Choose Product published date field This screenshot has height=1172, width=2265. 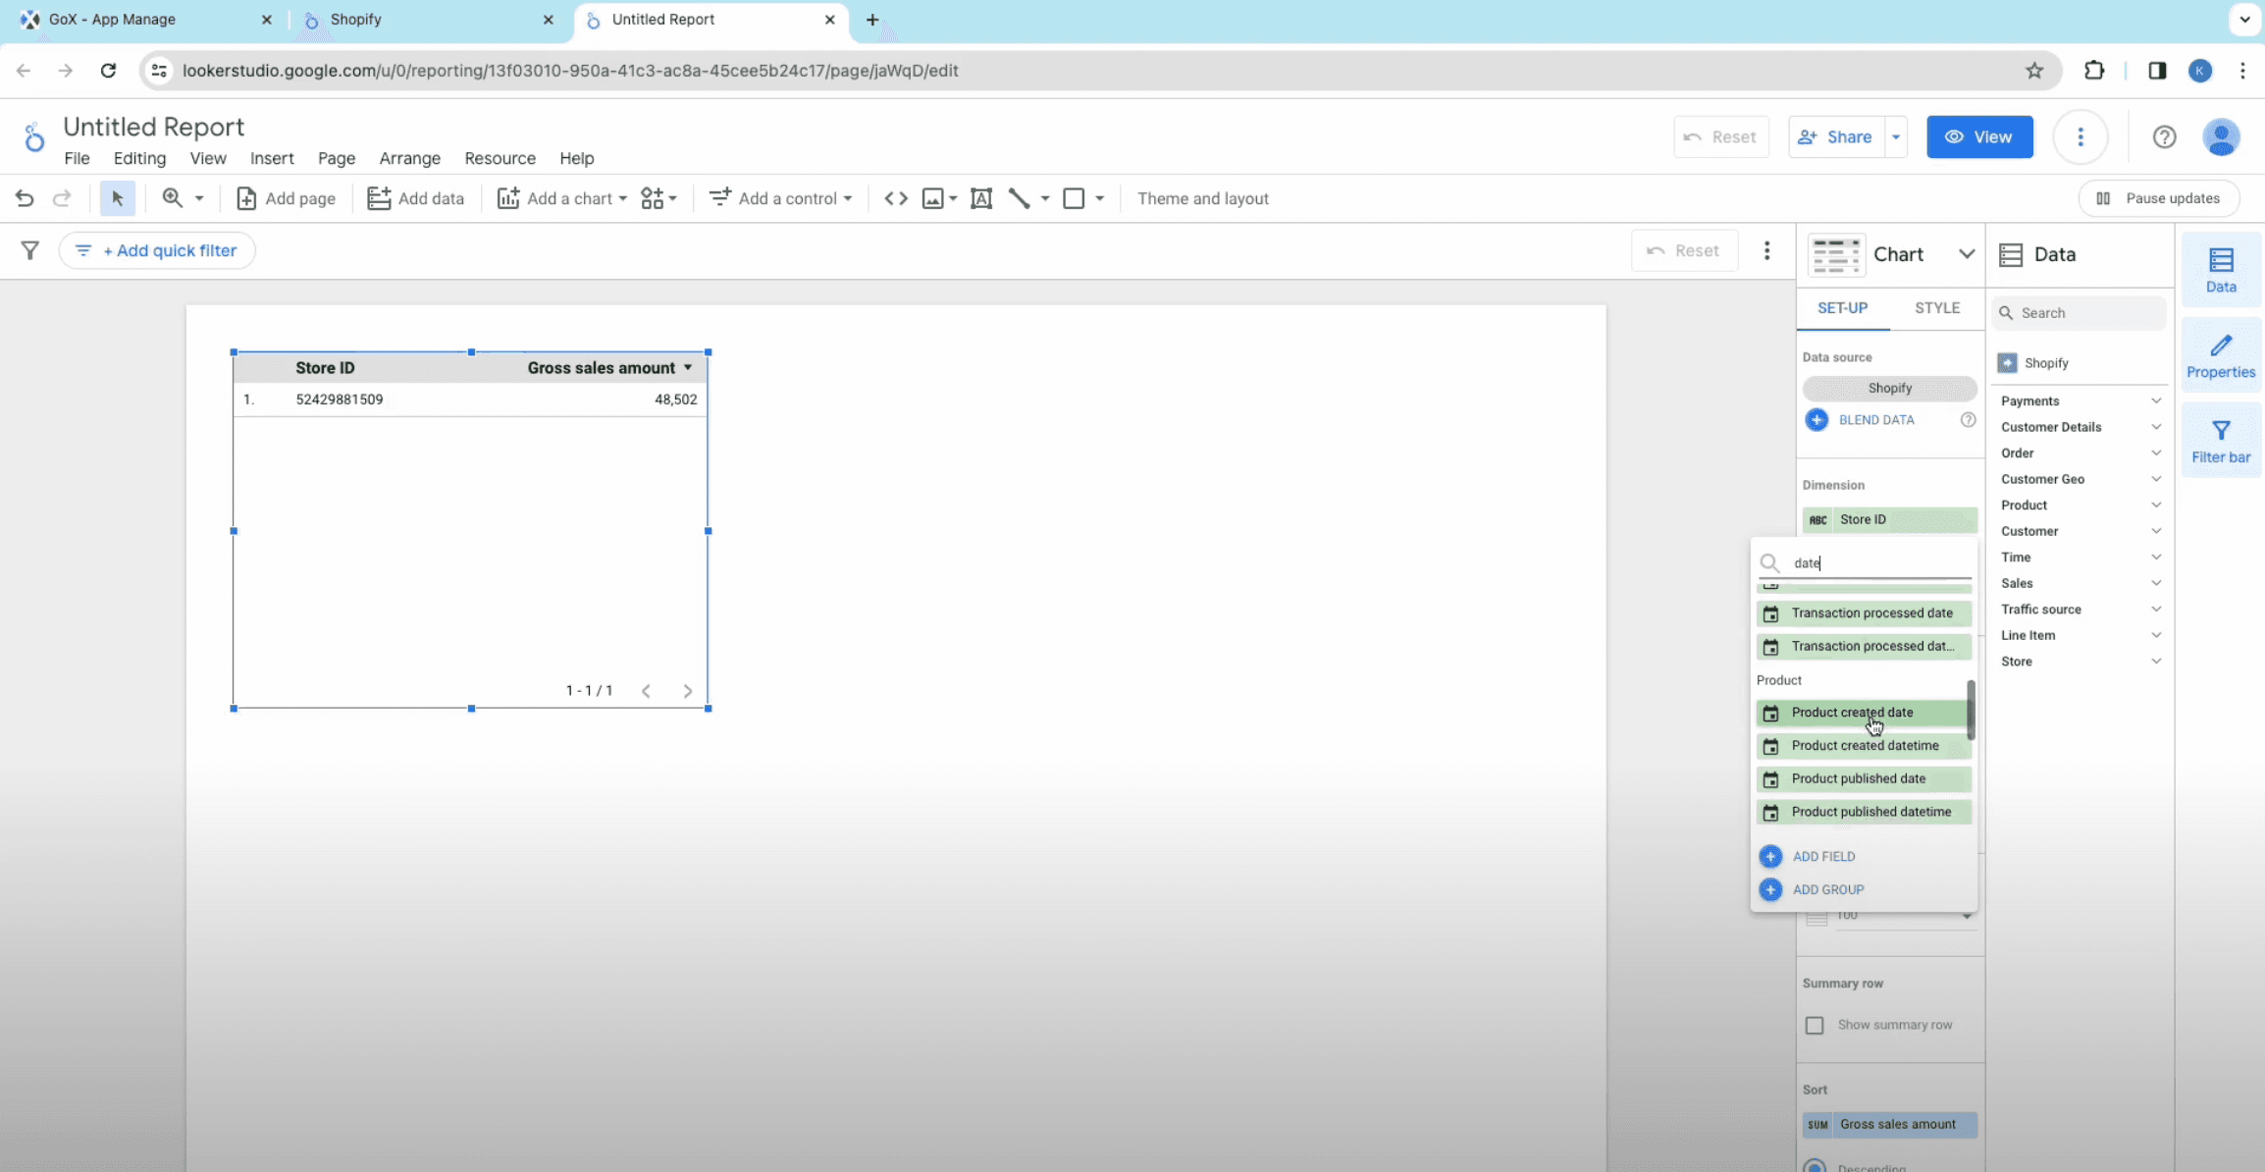point(1859,778)
